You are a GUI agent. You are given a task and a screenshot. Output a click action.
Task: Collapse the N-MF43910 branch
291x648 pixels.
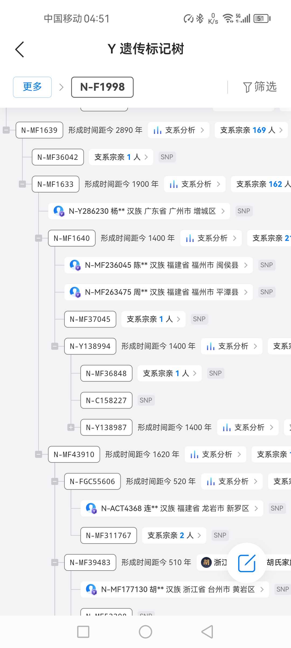[39, 454]
